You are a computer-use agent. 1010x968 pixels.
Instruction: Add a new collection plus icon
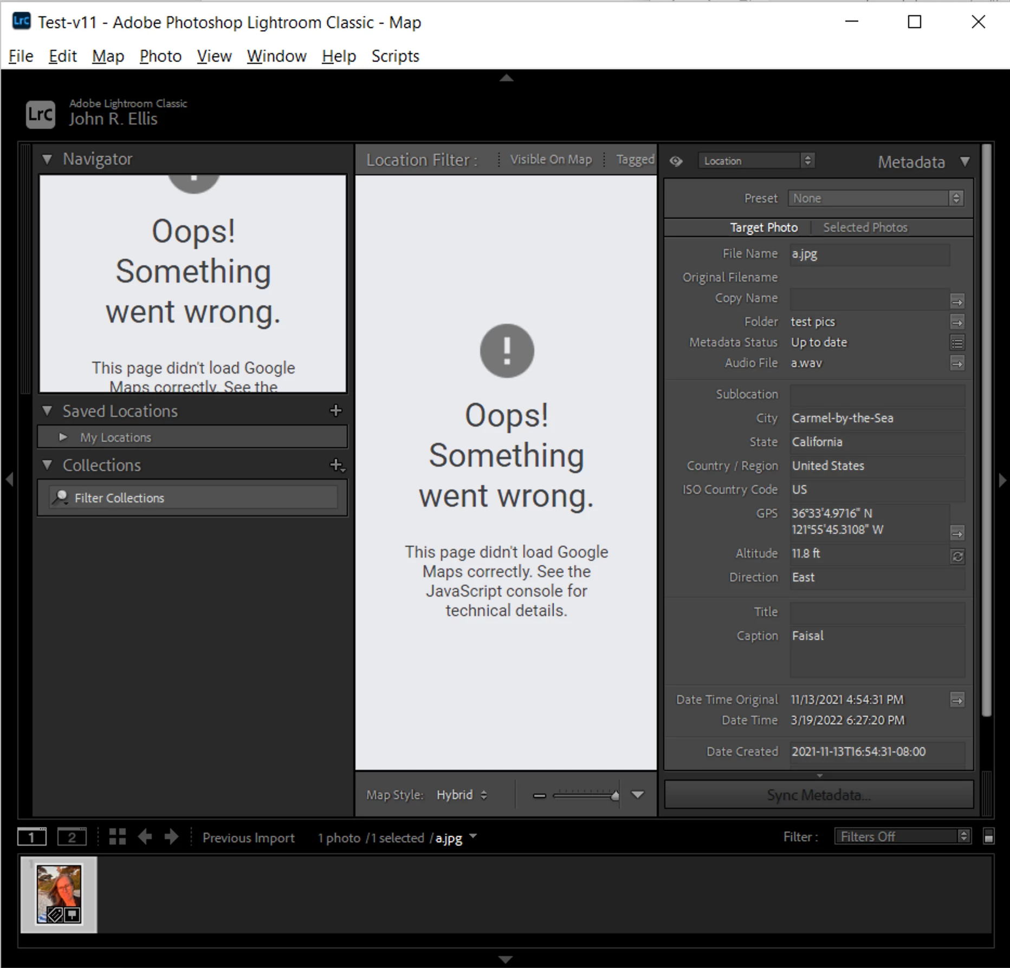pos(337,465)
